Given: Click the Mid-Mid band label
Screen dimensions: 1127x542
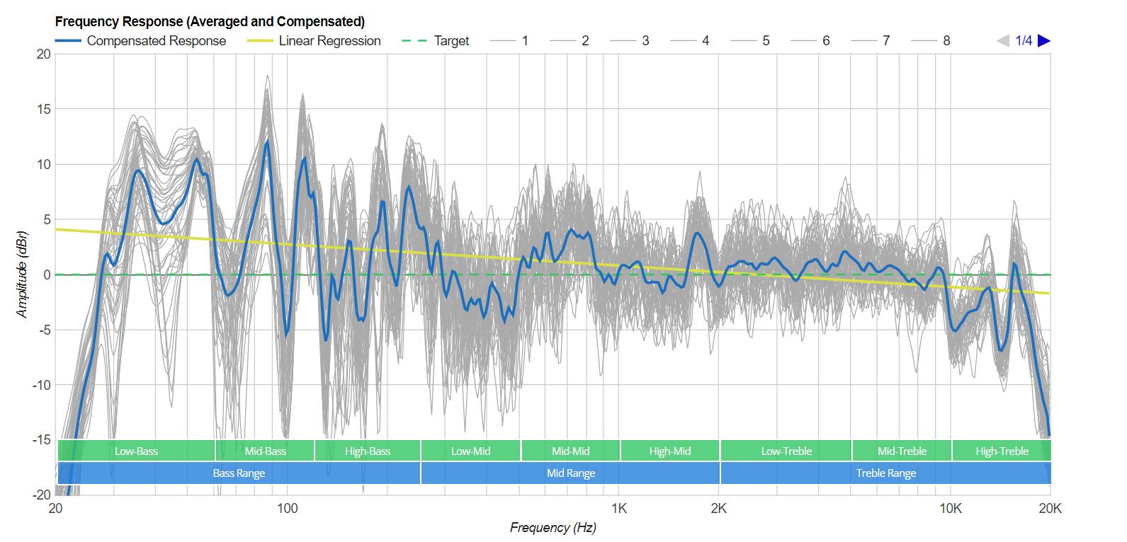Looking at the screenshot, I should 570,451.
